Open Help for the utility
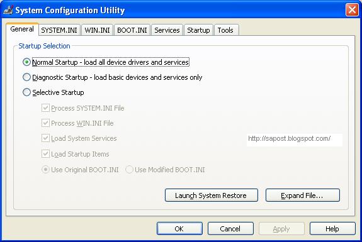Image resolution: width=362 pixels, height=242 pixels. 332,229
